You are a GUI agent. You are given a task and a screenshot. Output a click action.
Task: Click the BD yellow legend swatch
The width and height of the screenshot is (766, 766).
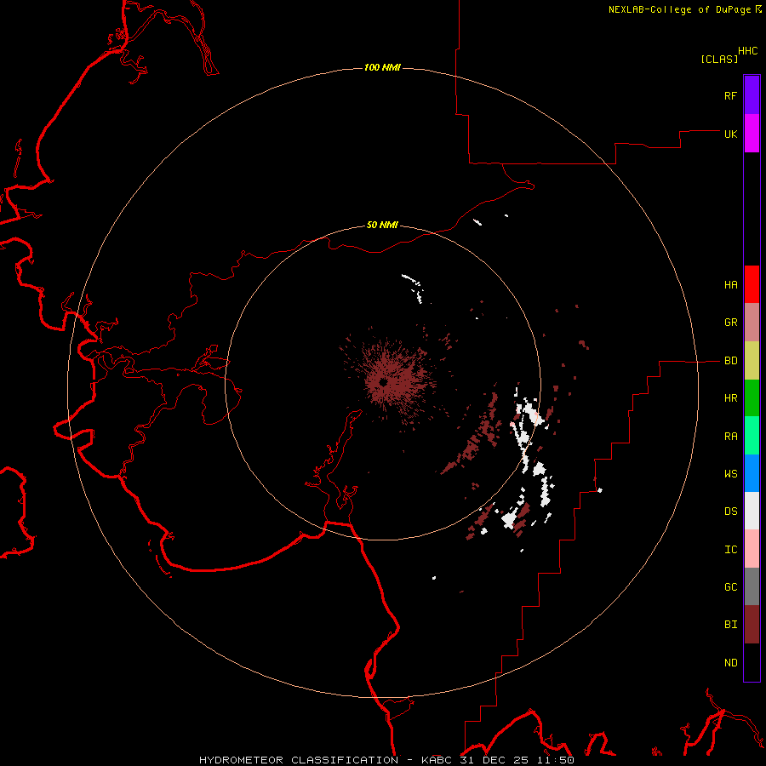(752, 361)
